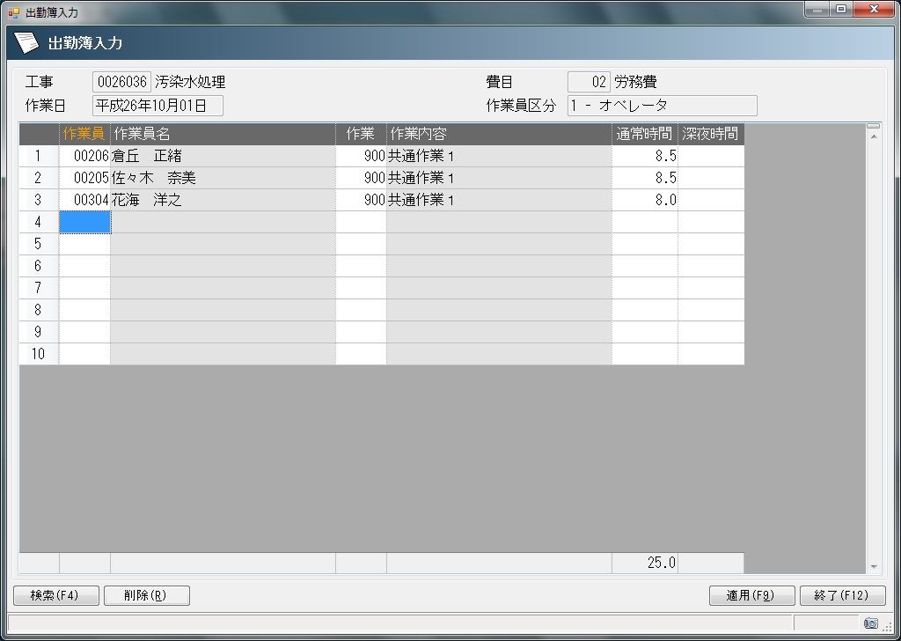The height and width of the screenshot is (641, 901).
Task: Click the 終了(F12) exit button
Action: point(842,595)
